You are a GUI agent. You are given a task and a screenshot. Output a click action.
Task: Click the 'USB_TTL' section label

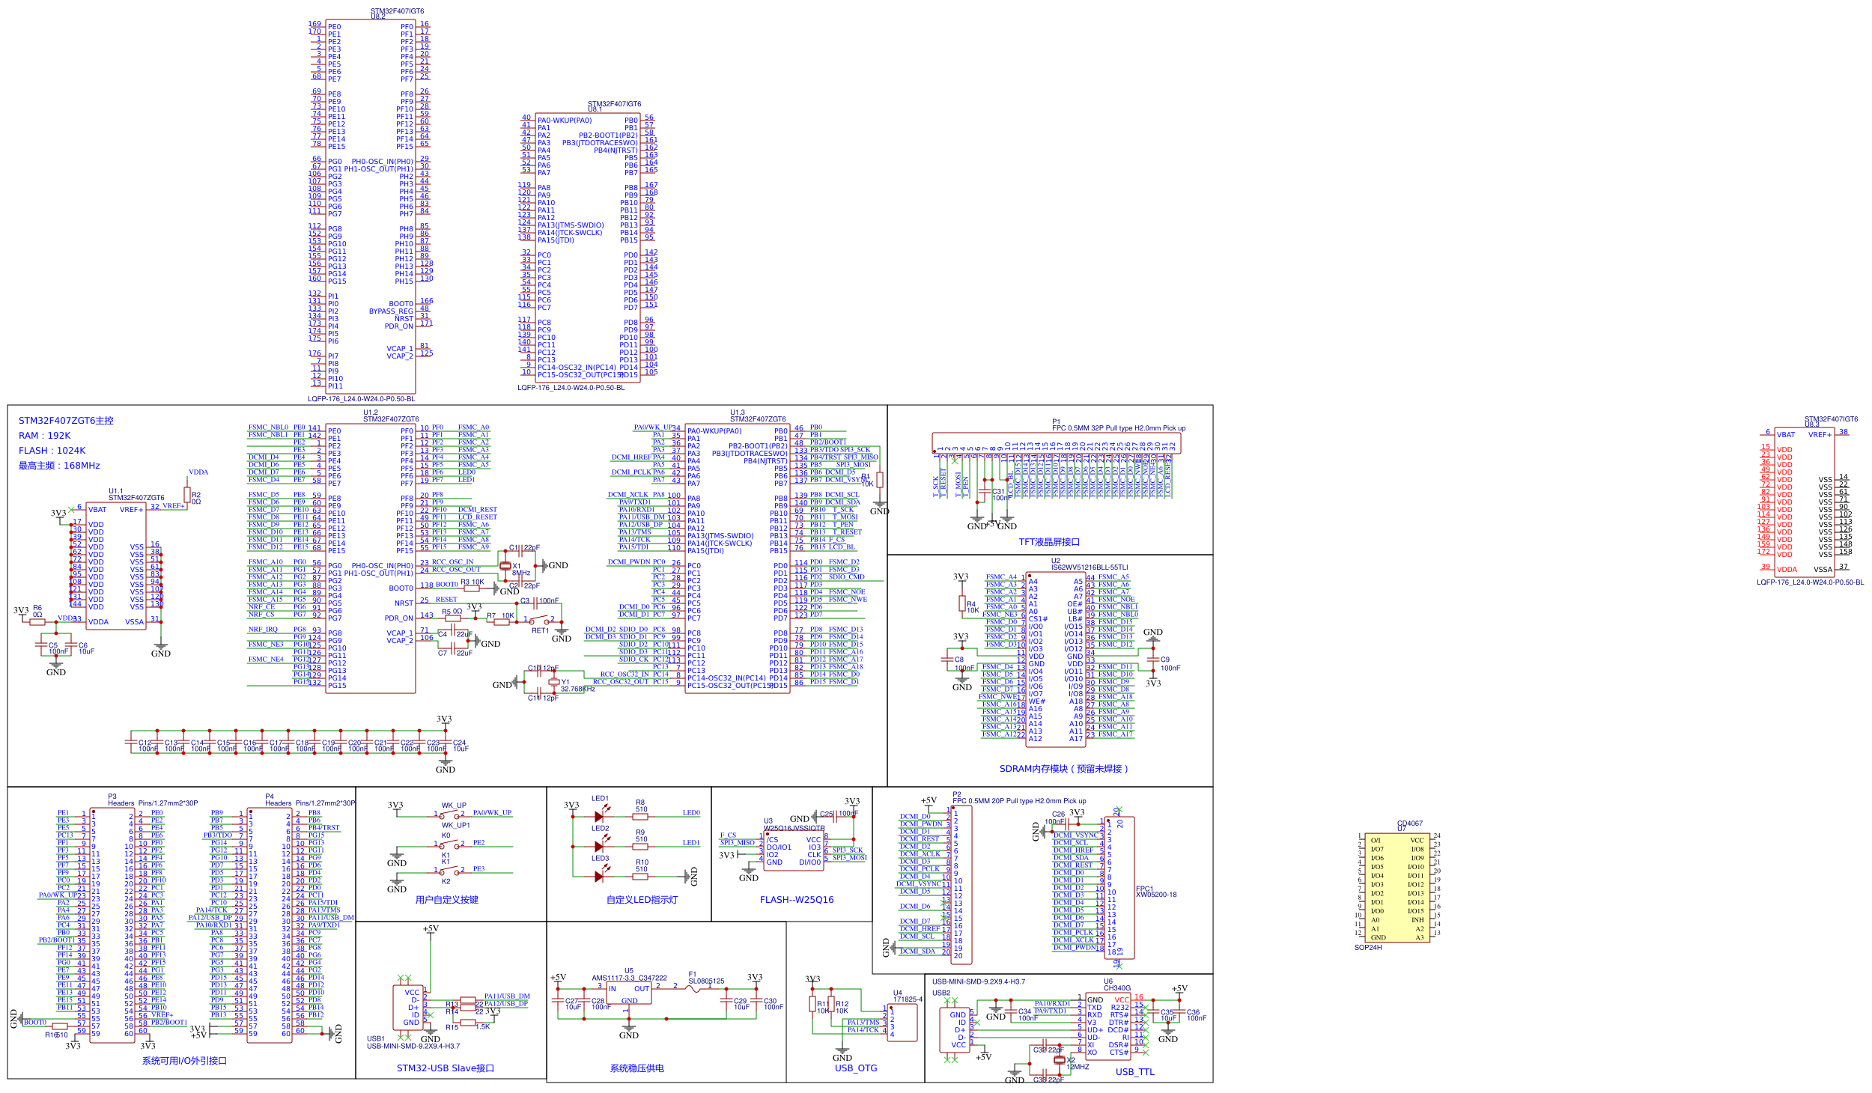[1134, 1072]
